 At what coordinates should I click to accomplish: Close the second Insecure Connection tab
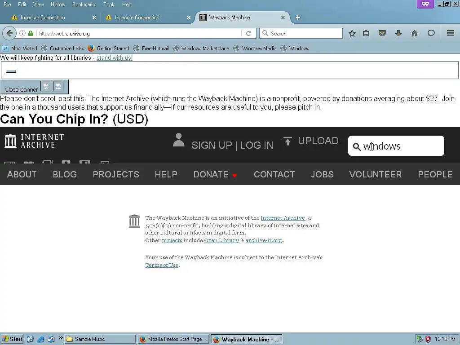tap(189, 18)
